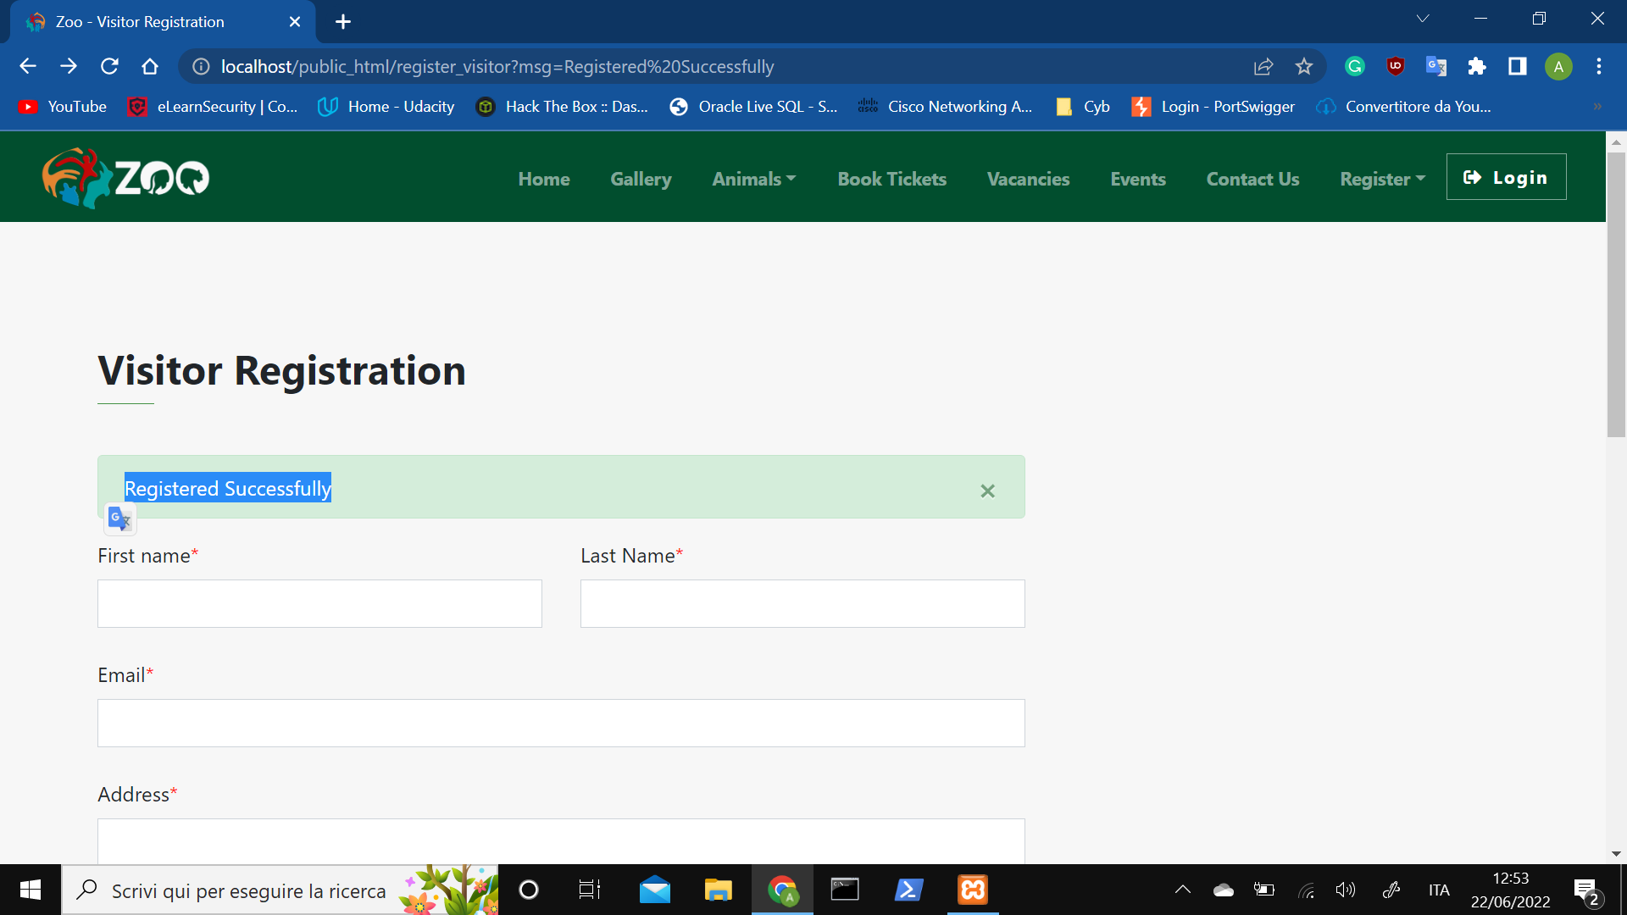Toggle the browser side panel

tap(1517, 66)
